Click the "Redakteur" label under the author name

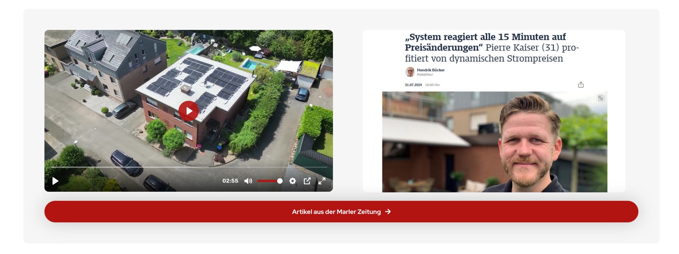(425, 75)
